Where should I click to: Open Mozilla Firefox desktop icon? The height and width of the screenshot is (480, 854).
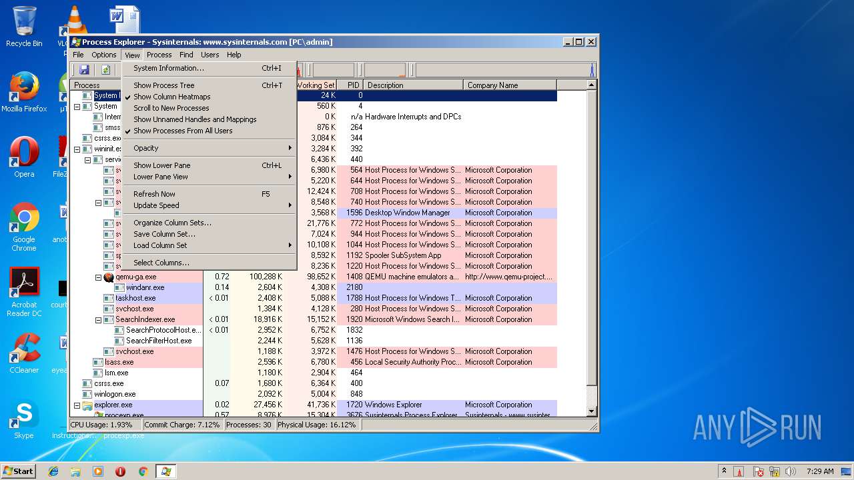[x=24, y=92]
